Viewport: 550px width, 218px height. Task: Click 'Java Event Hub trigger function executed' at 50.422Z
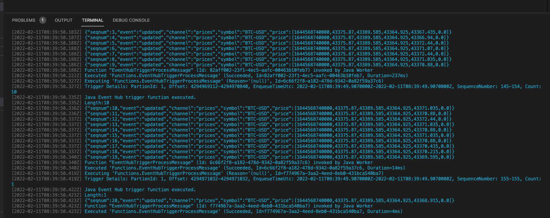(x=104, y=189)
